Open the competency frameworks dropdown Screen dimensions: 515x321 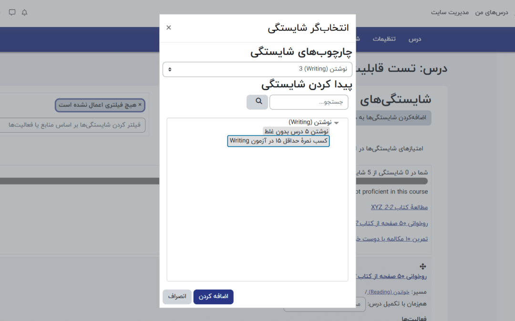click(x=257, y=69)
